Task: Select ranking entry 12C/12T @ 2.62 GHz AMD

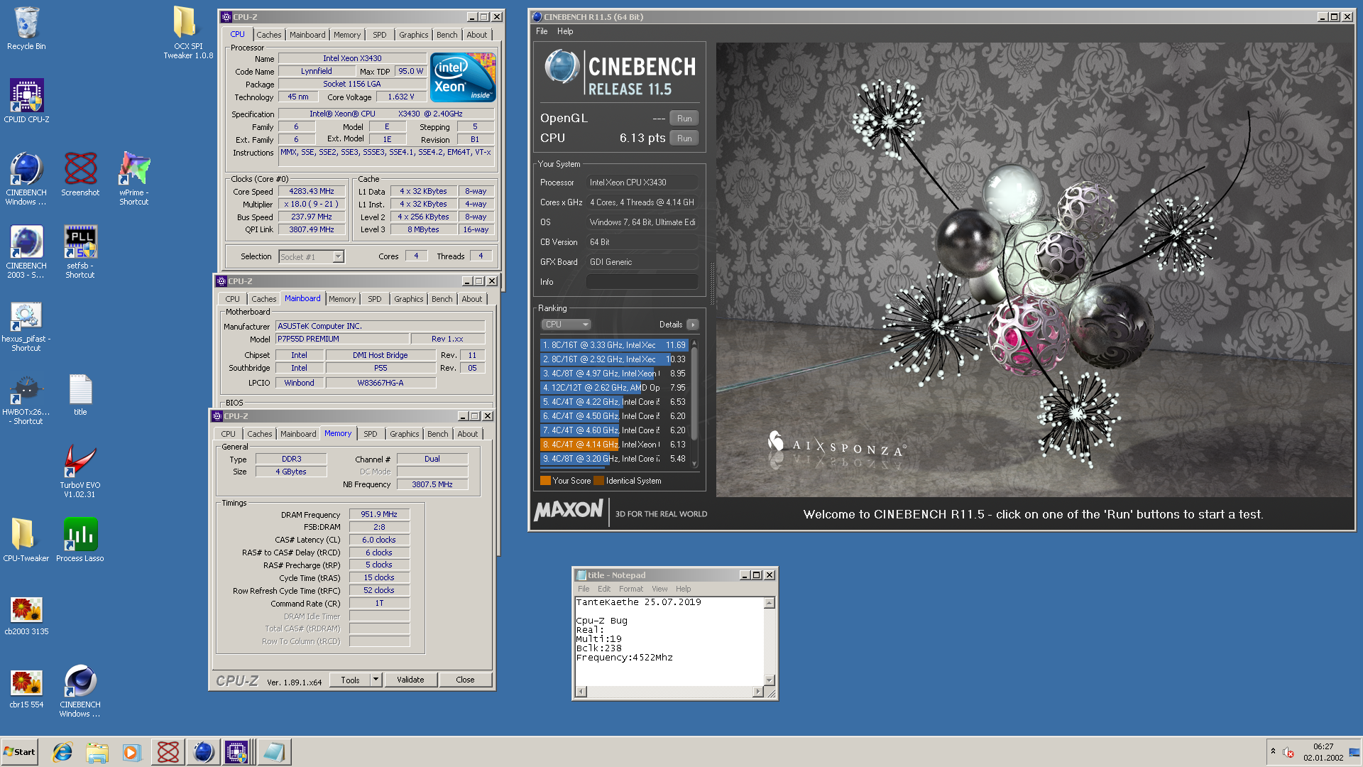Action: click(613, 388)
